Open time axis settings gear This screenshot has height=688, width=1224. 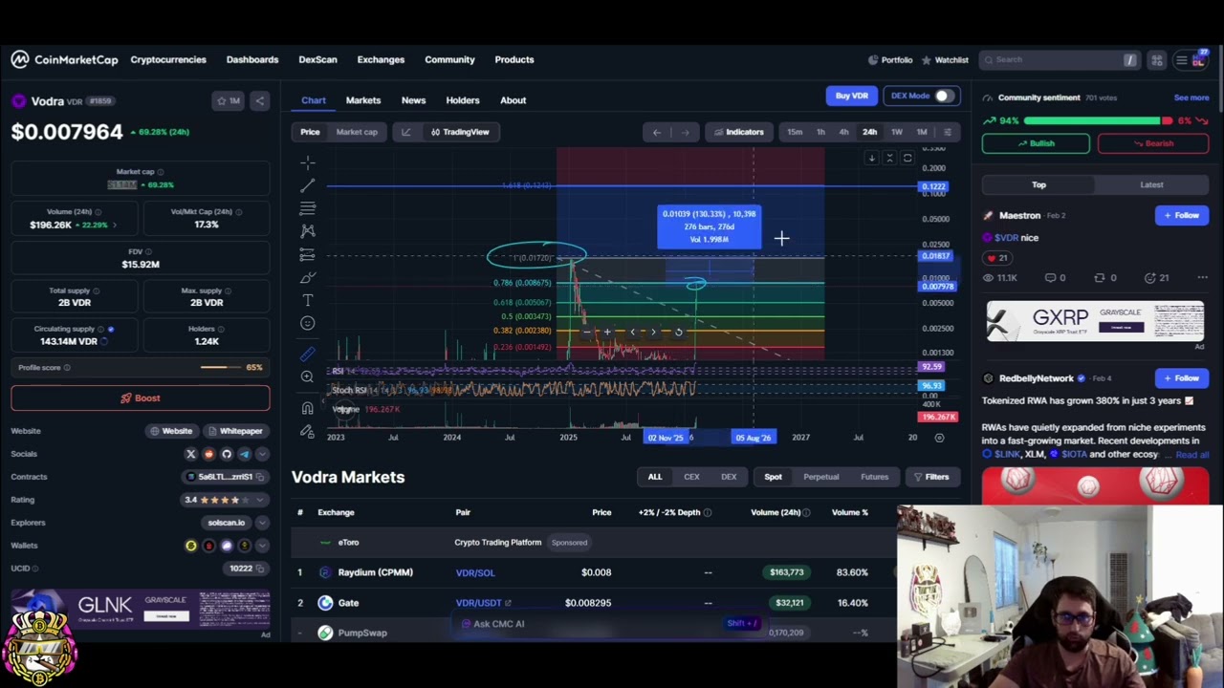[x=939, y=438]
